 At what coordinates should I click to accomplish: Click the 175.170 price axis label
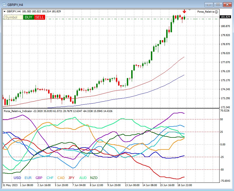pyautogui.click(x=225, y=80)
